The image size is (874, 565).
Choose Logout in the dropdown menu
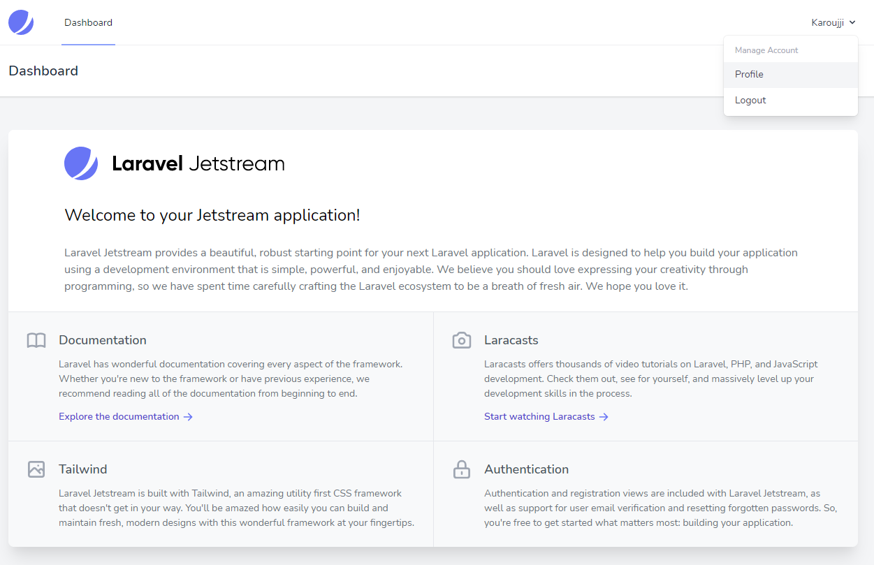pos(791,101)
